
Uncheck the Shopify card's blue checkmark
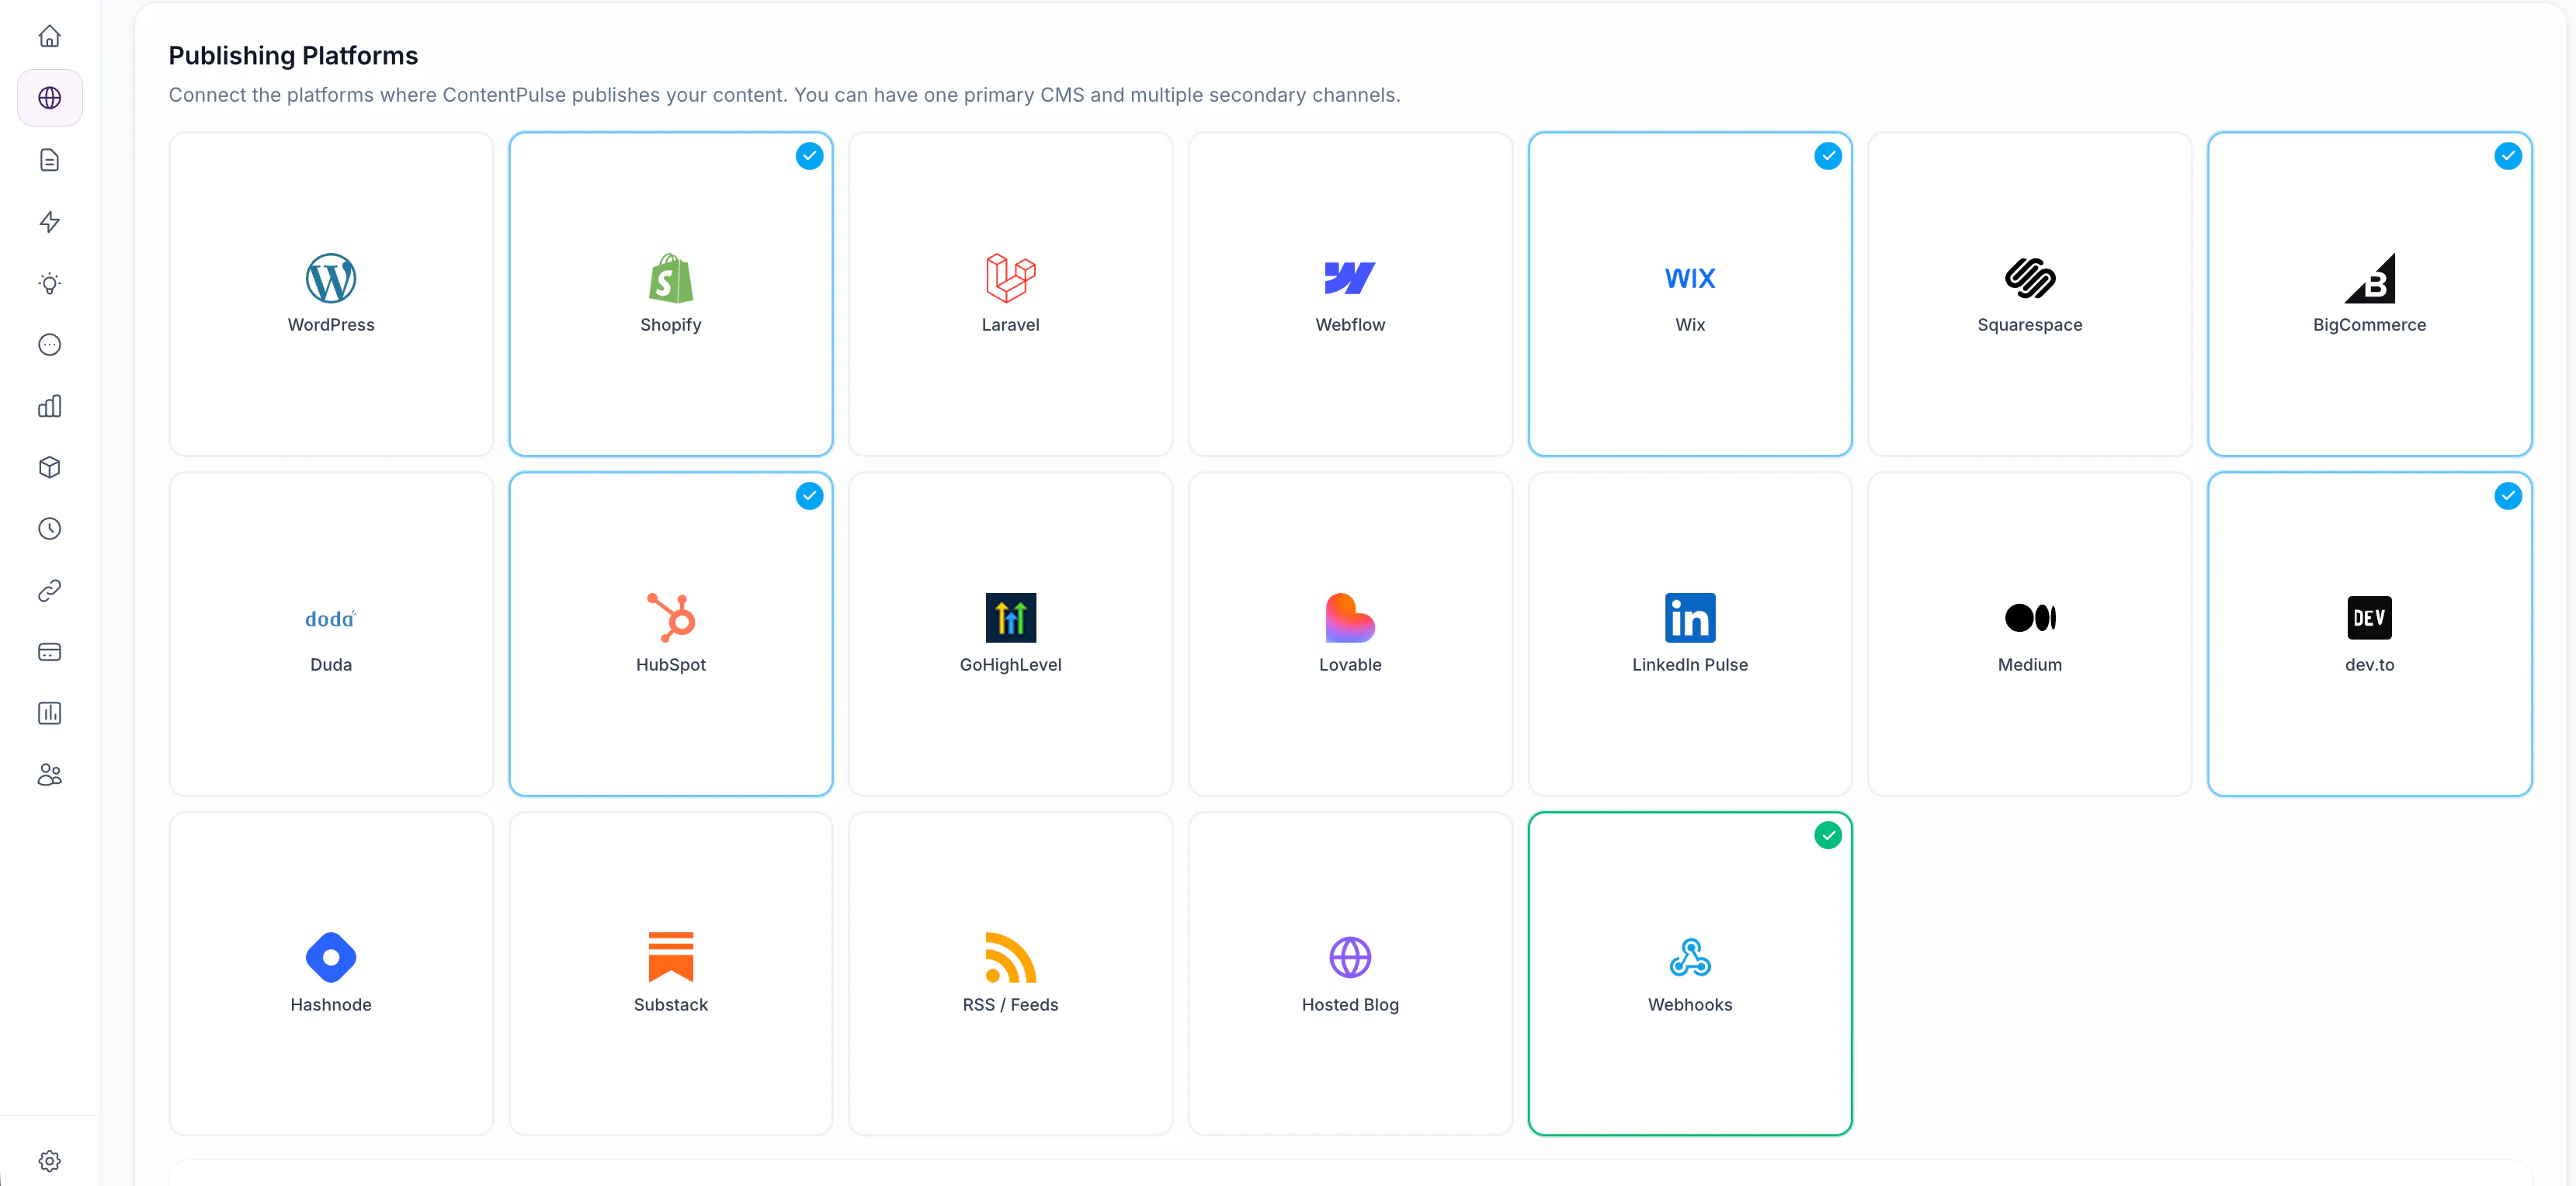(809, 156)
